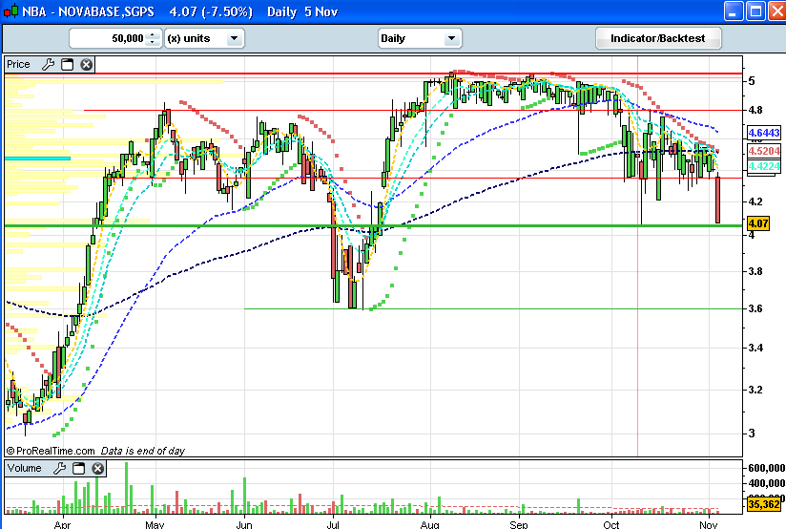Click the 35,362 volume value label

[x=764, y=504]
